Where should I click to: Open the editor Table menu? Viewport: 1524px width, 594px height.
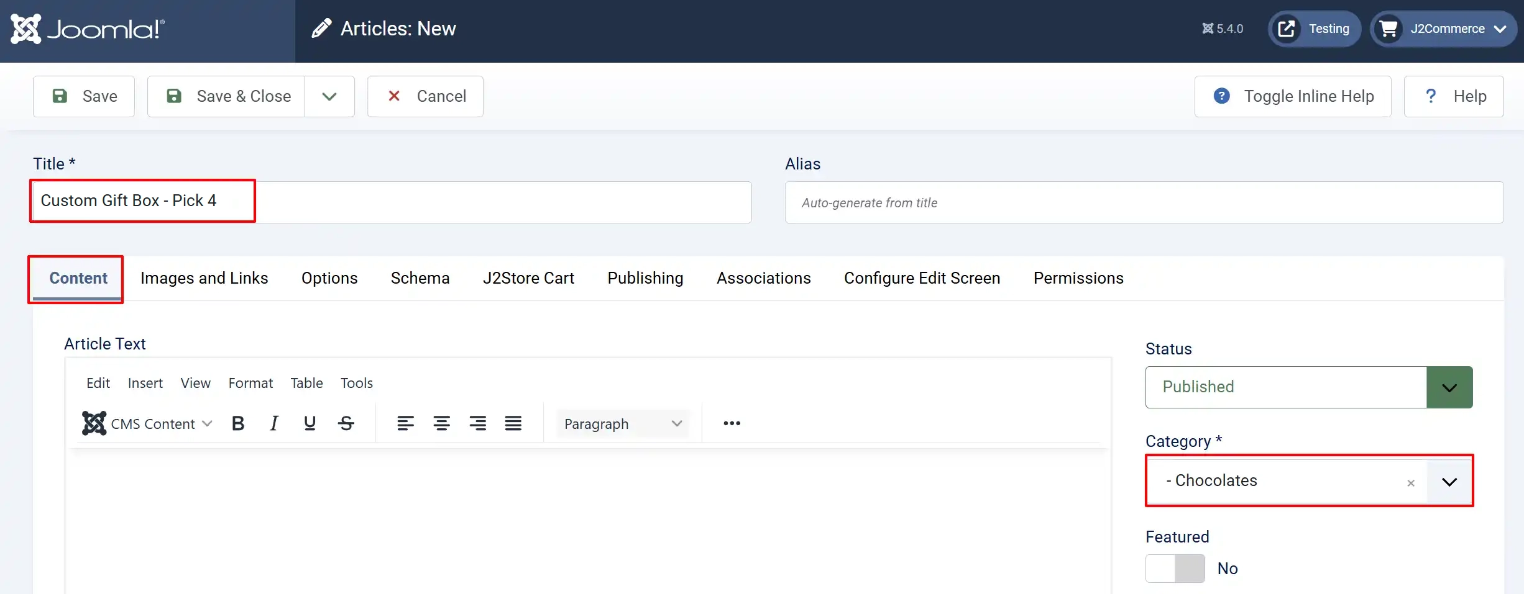306,383
